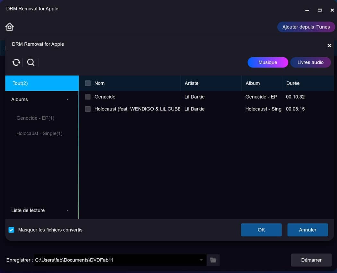Click the Holocaust - Sing album cell

[263, 109]
